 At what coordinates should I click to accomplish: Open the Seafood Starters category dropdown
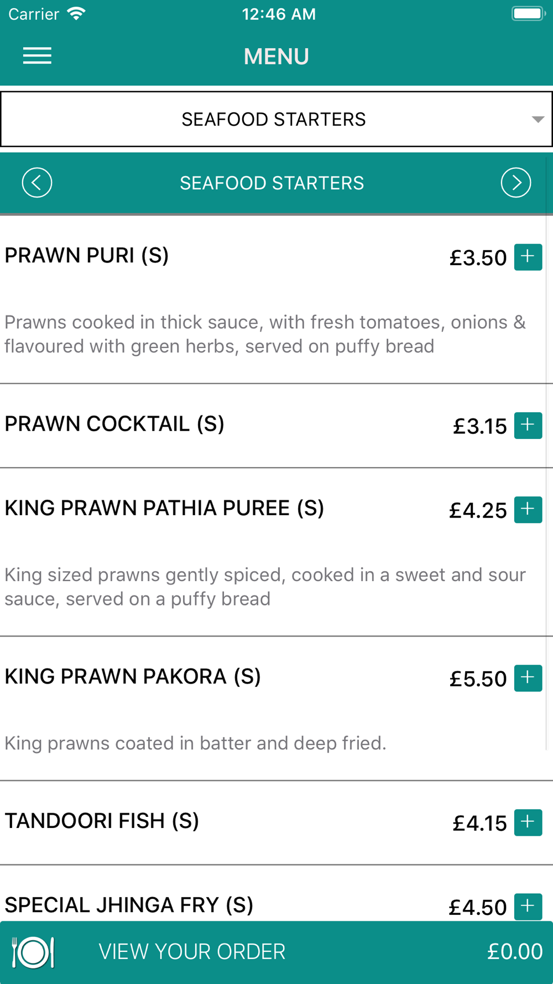point(276,119)
